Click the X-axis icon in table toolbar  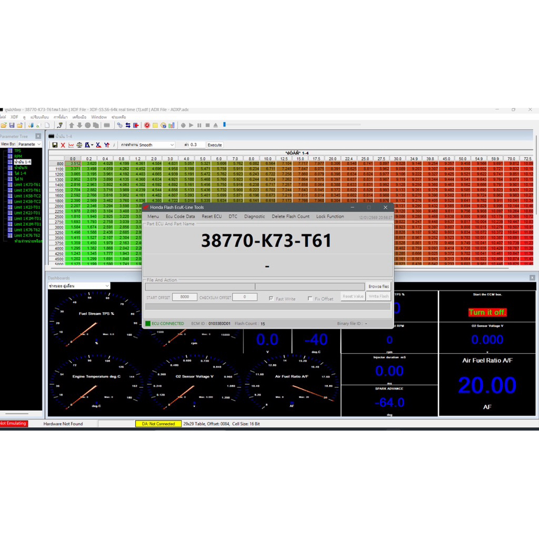[x=98, y=145]
